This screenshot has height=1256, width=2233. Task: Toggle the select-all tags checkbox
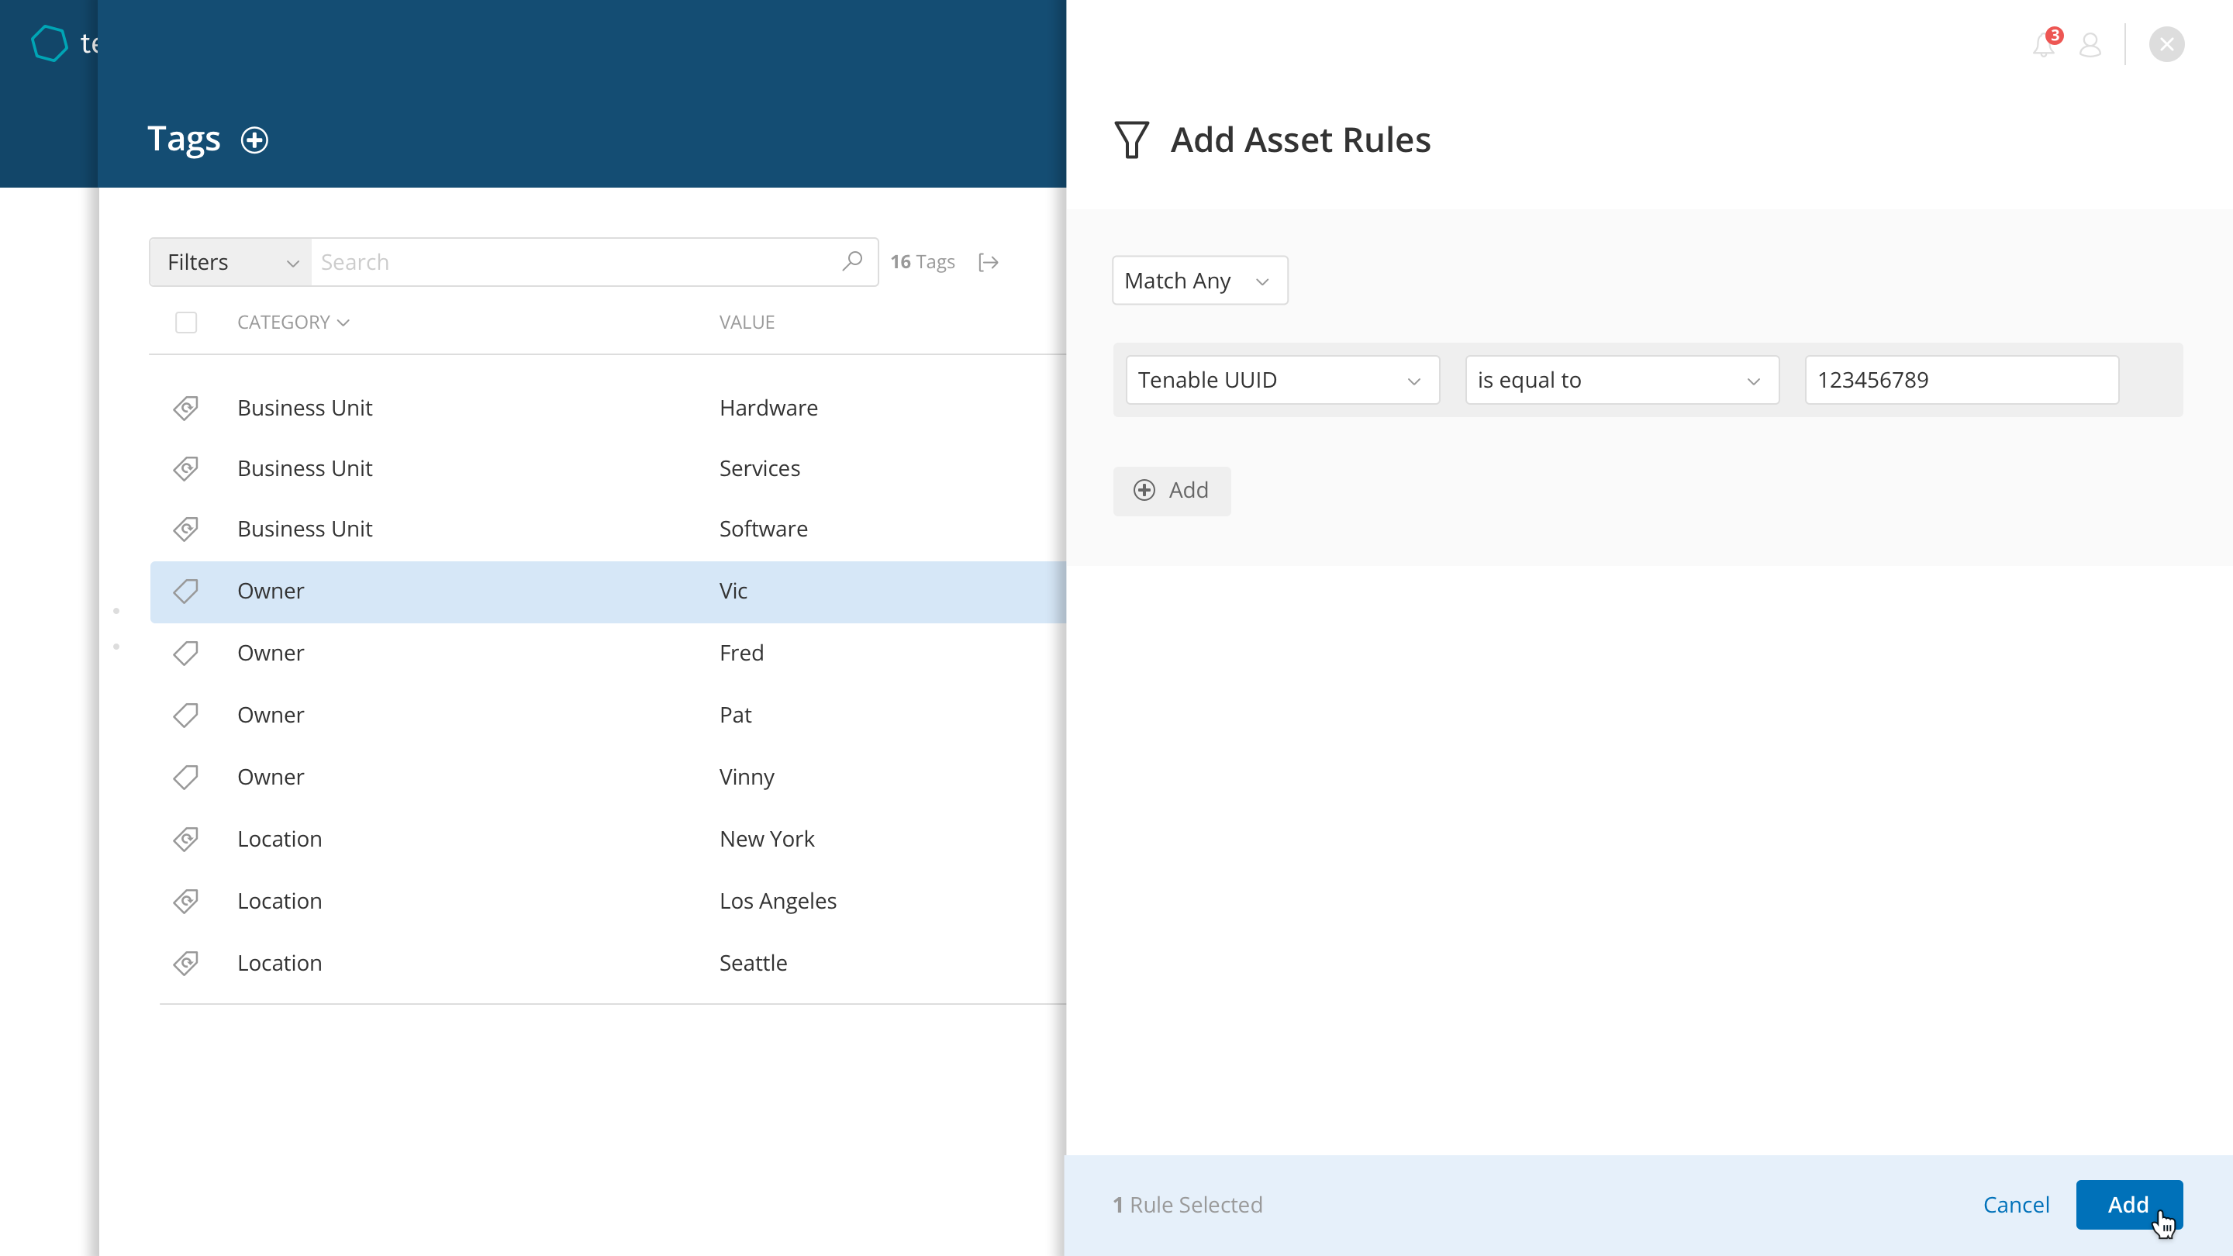(x=185, y=323)
